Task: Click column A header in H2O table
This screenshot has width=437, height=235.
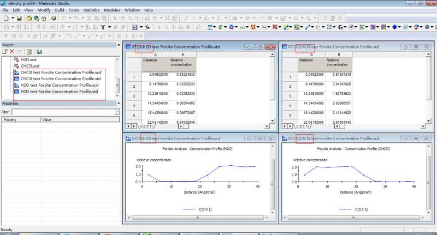Action: click(155, 55)
